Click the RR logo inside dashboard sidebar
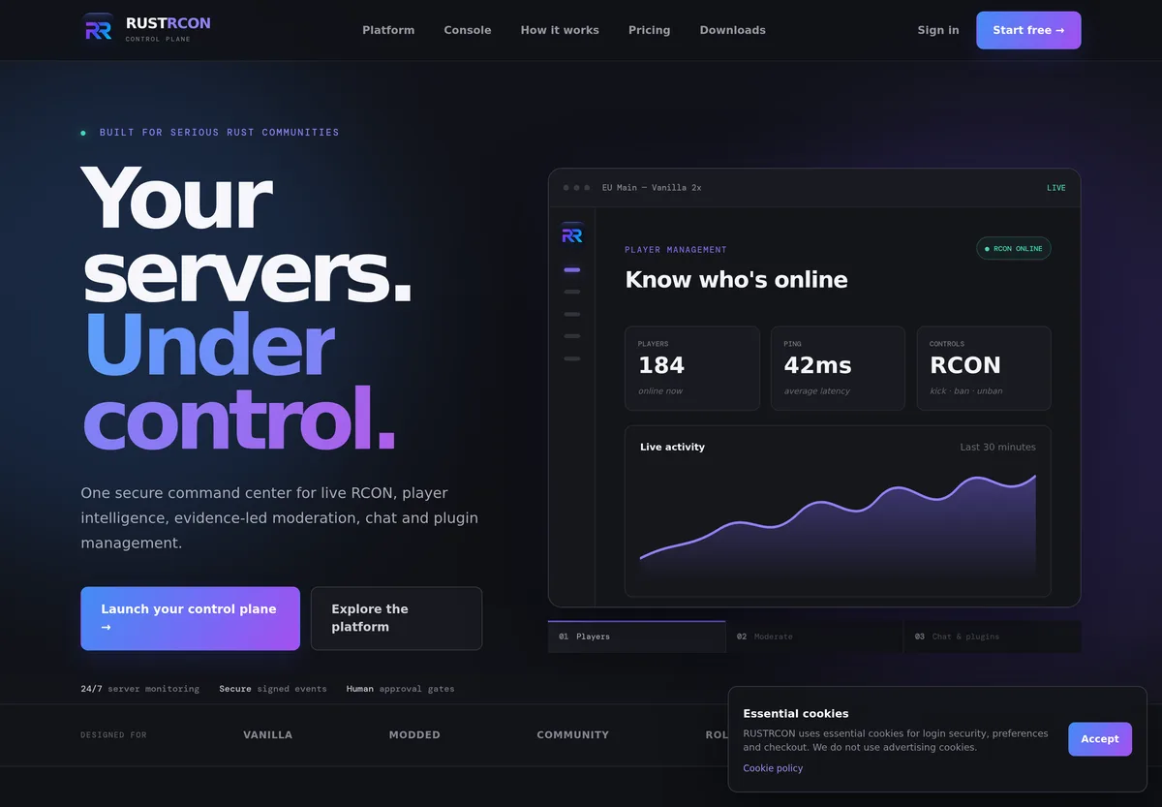Viewport: 1162px width, 807px height. click(571, 234)
